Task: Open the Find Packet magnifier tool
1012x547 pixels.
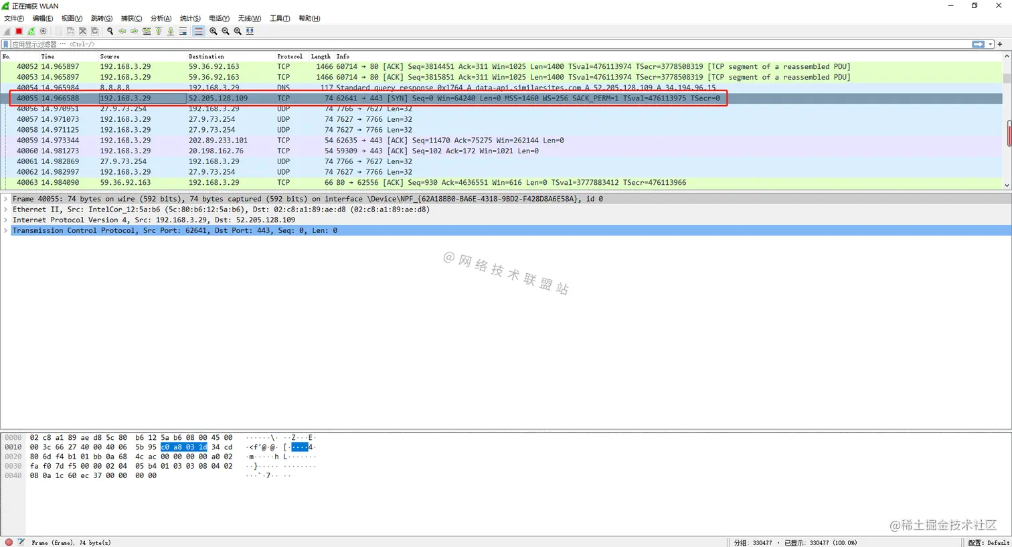Action: point(110,31)
